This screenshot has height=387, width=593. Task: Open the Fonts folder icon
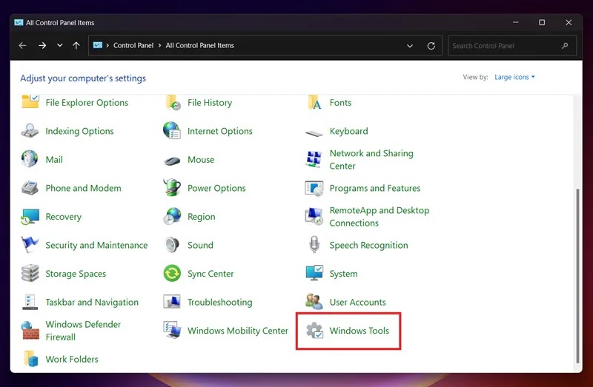pyautogui.click(x=314, y=102)
